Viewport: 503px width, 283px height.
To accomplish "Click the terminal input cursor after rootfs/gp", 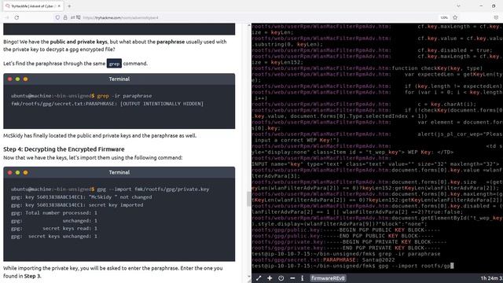I will [x=452, y=266].
